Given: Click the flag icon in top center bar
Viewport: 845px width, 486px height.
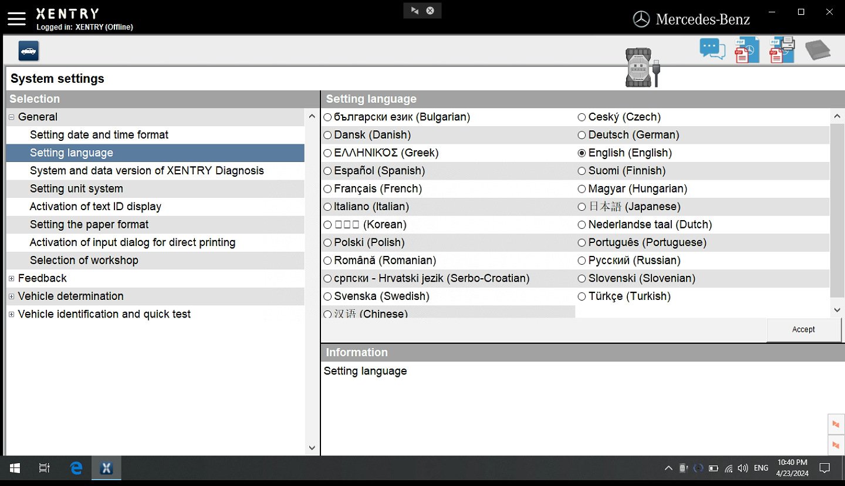Looking at the screenshot, I should pyautogui.click(x=414, y=11).
